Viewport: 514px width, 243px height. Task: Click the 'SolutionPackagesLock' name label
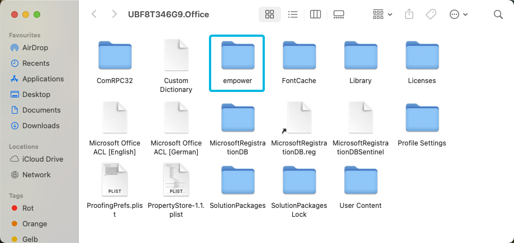[x=299, y=210]
